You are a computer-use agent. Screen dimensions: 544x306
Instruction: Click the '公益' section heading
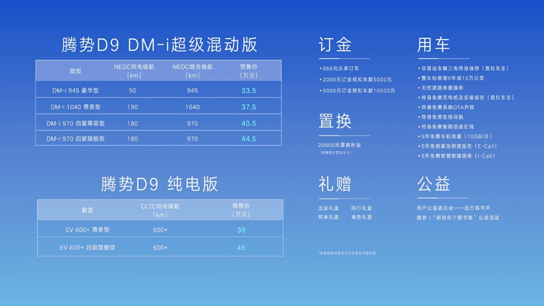(x=434, y=184)
